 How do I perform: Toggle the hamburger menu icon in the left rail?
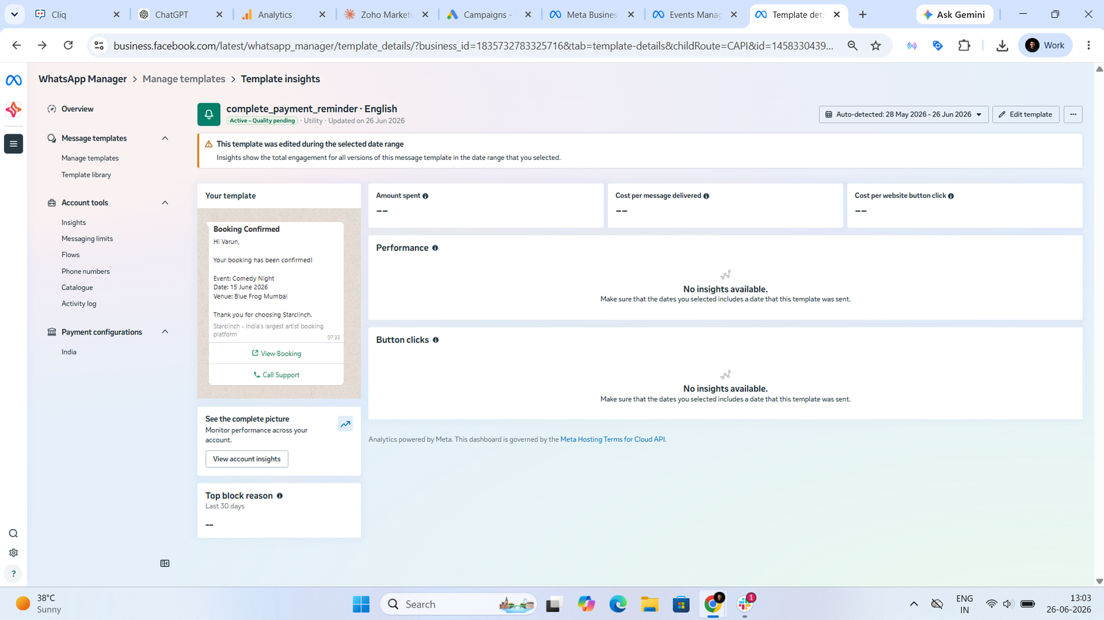click(13, 143)
